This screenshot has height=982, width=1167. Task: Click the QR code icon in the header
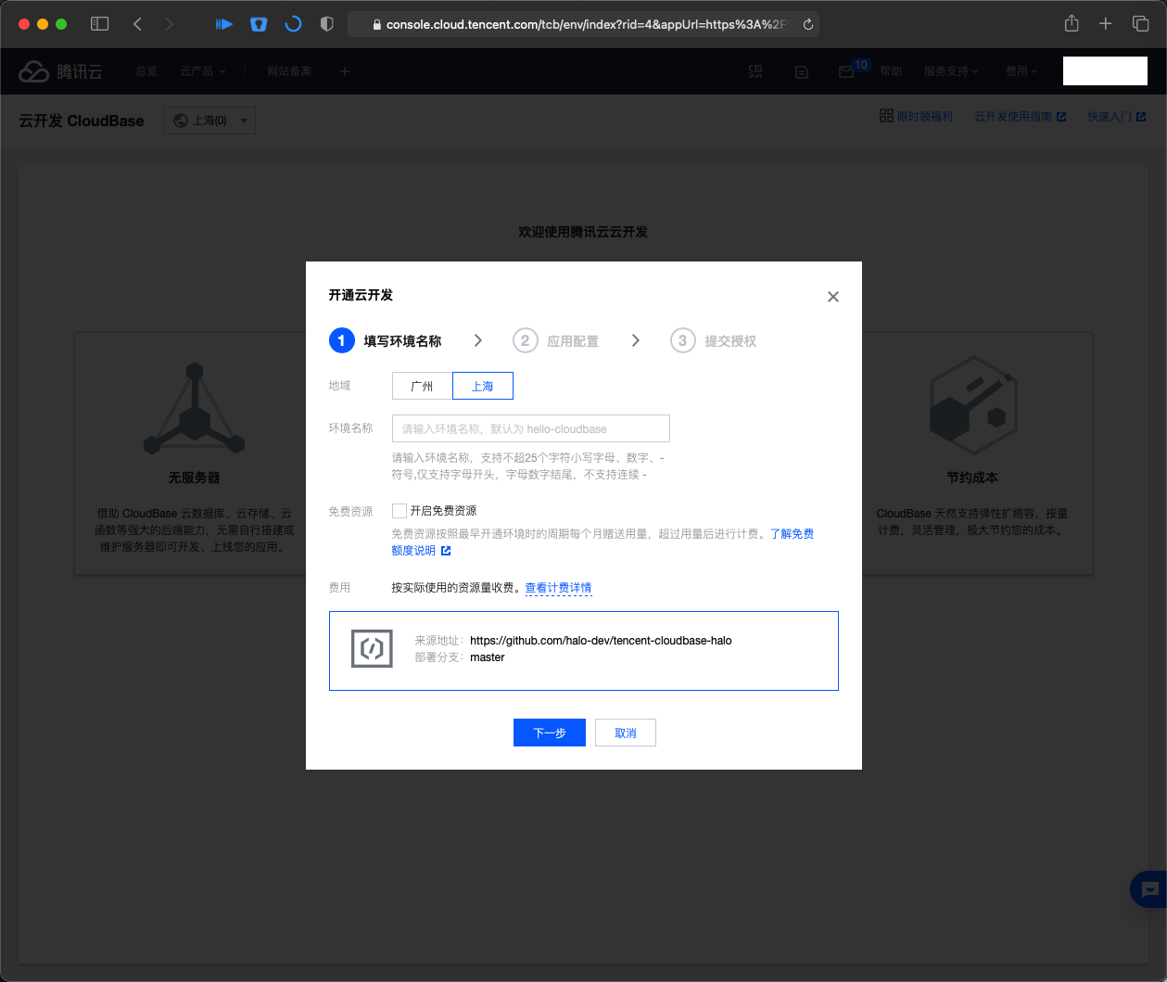[755, 71]
